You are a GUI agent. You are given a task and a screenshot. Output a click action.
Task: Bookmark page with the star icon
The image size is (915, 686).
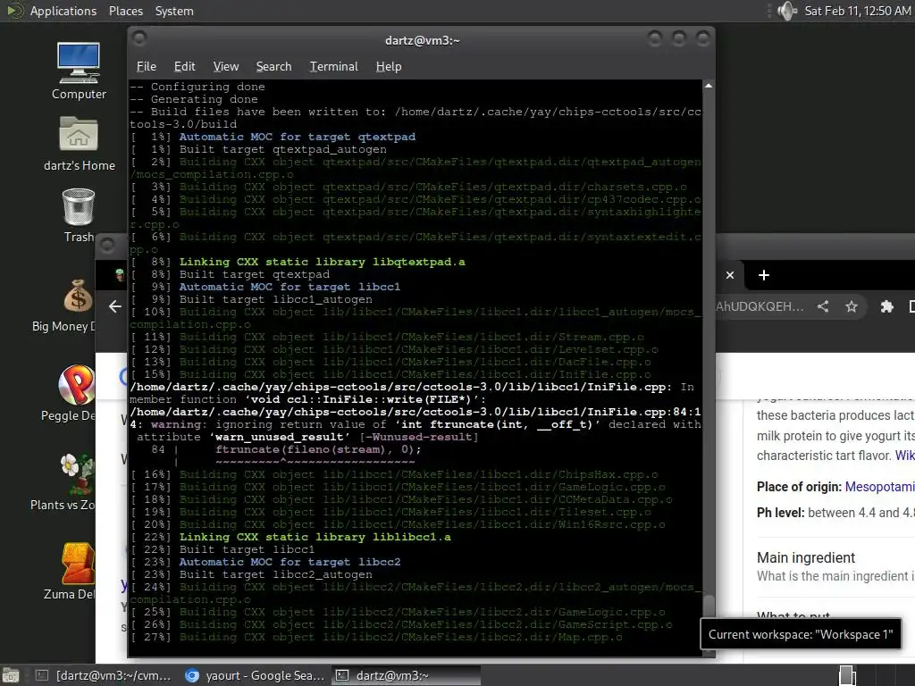[x=852, y=306]
